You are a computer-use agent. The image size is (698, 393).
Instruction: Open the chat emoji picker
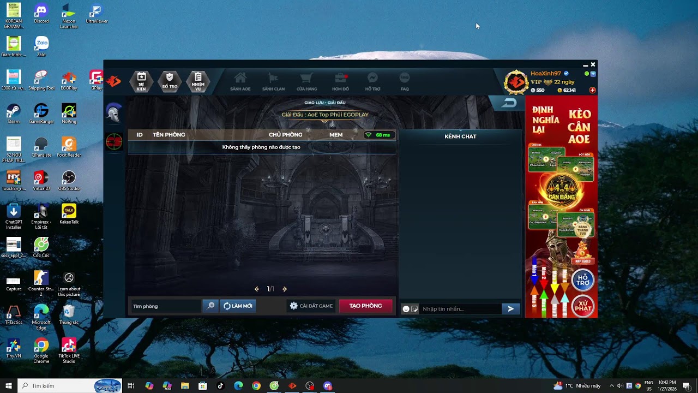(x=406, y=309)
